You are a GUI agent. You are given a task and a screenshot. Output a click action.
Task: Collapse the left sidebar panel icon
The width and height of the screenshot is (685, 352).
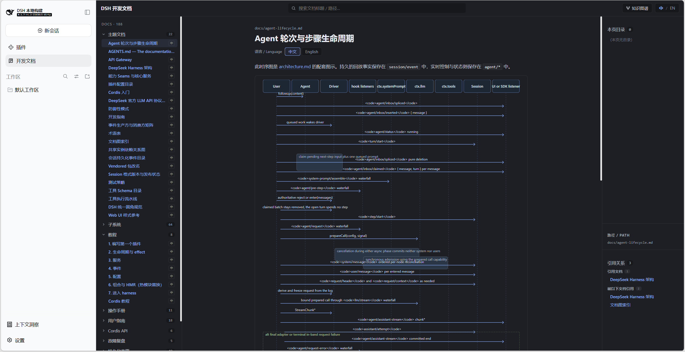[x=87, y=12]
